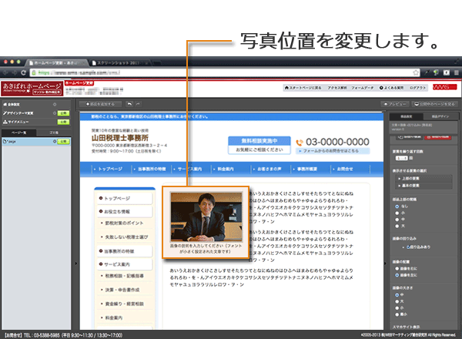Viewport: 462px width, 339px height.
Task: Switch to the ゴミ箱 tab
Action: [x=53, y=133]
